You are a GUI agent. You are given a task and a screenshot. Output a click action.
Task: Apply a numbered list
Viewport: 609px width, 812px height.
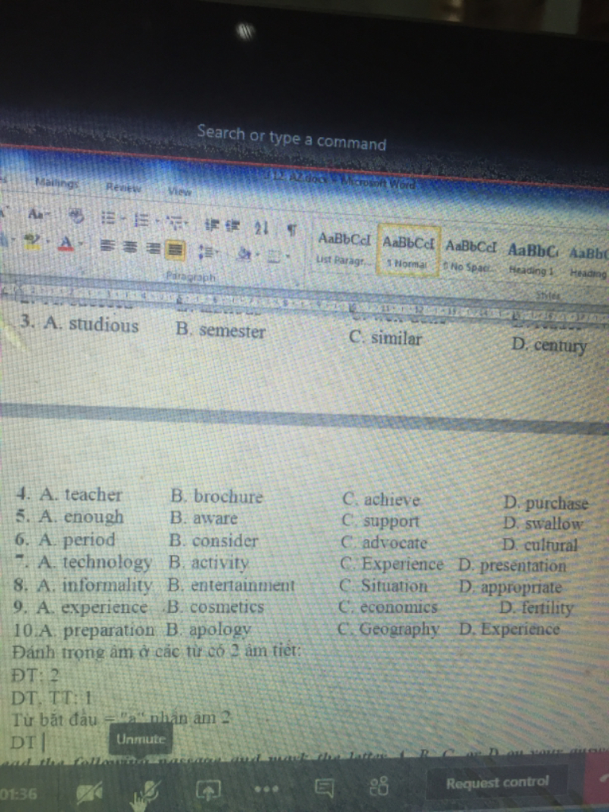142,221
